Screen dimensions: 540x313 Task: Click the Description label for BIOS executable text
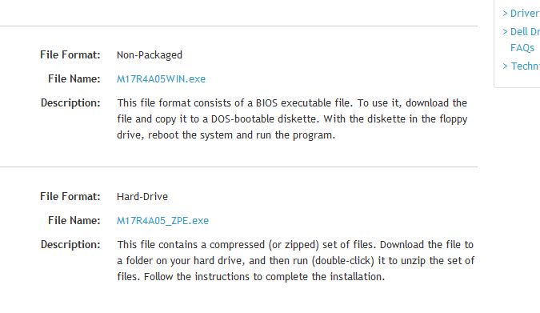70,103
